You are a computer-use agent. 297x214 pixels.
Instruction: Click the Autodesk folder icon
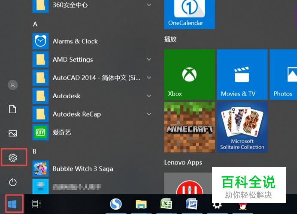tap(40, 96)
